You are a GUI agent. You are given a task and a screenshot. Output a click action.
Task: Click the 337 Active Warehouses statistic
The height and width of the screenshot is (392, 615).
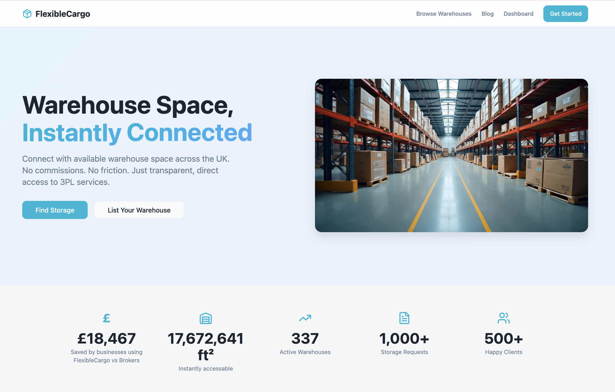coord(305,339)
